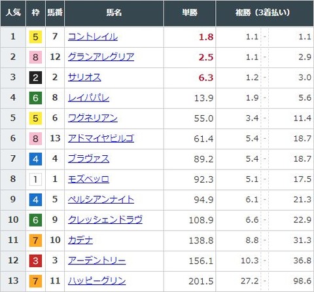Image resolution: width=314 pixels, height=292 pixels.
Task: Click the black frame 2 badge
Action: (x=35, y=77)
